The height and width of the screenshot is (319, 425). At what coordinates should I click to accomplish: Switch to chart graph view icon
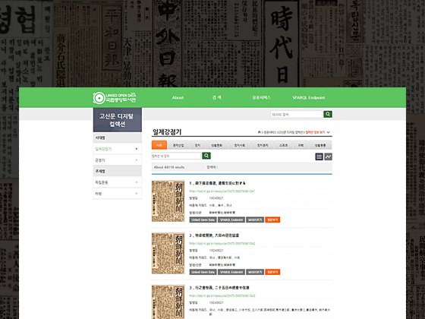pos(328,156)
